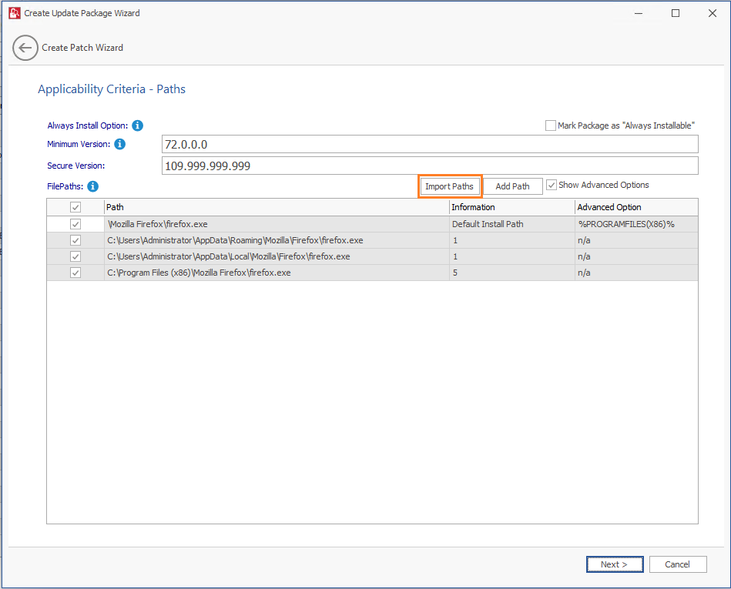
Task: Sort by the Advanced Option column header
Action: tap(636, 207)
